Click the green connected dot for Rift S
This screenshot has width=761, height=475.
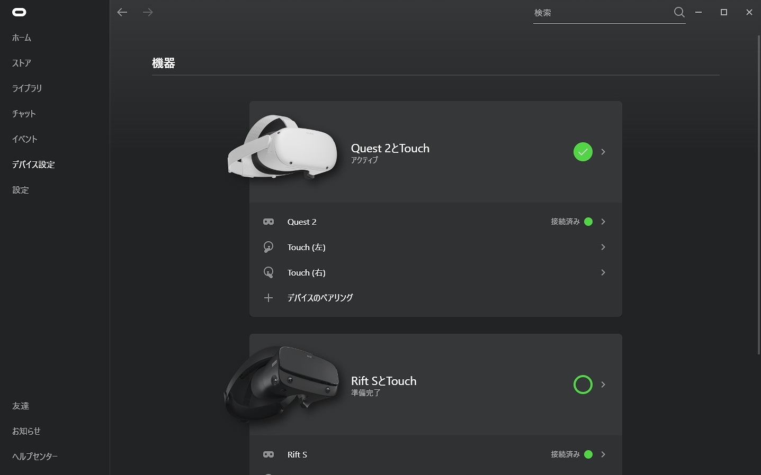[588, 454]
